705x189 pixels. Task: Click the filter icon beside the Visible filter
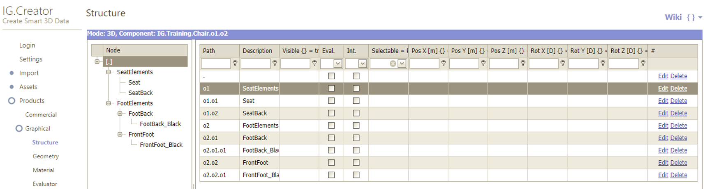coord(314,64)
